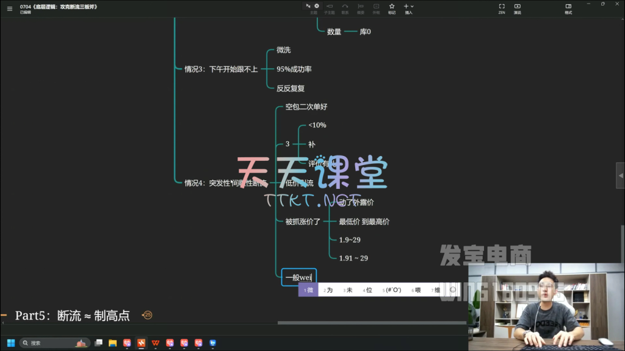The width and height of the screenshot is (625, 351).
Task: Choose IME candidate 微
Action: pos(308,290)
